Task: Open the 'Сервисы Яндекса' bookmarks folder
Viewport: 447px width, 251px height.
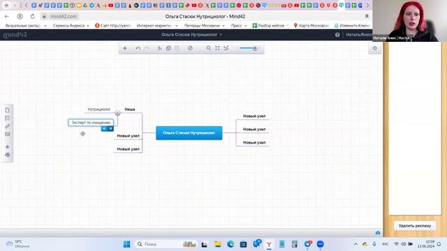Action: (x=71, y=26)
